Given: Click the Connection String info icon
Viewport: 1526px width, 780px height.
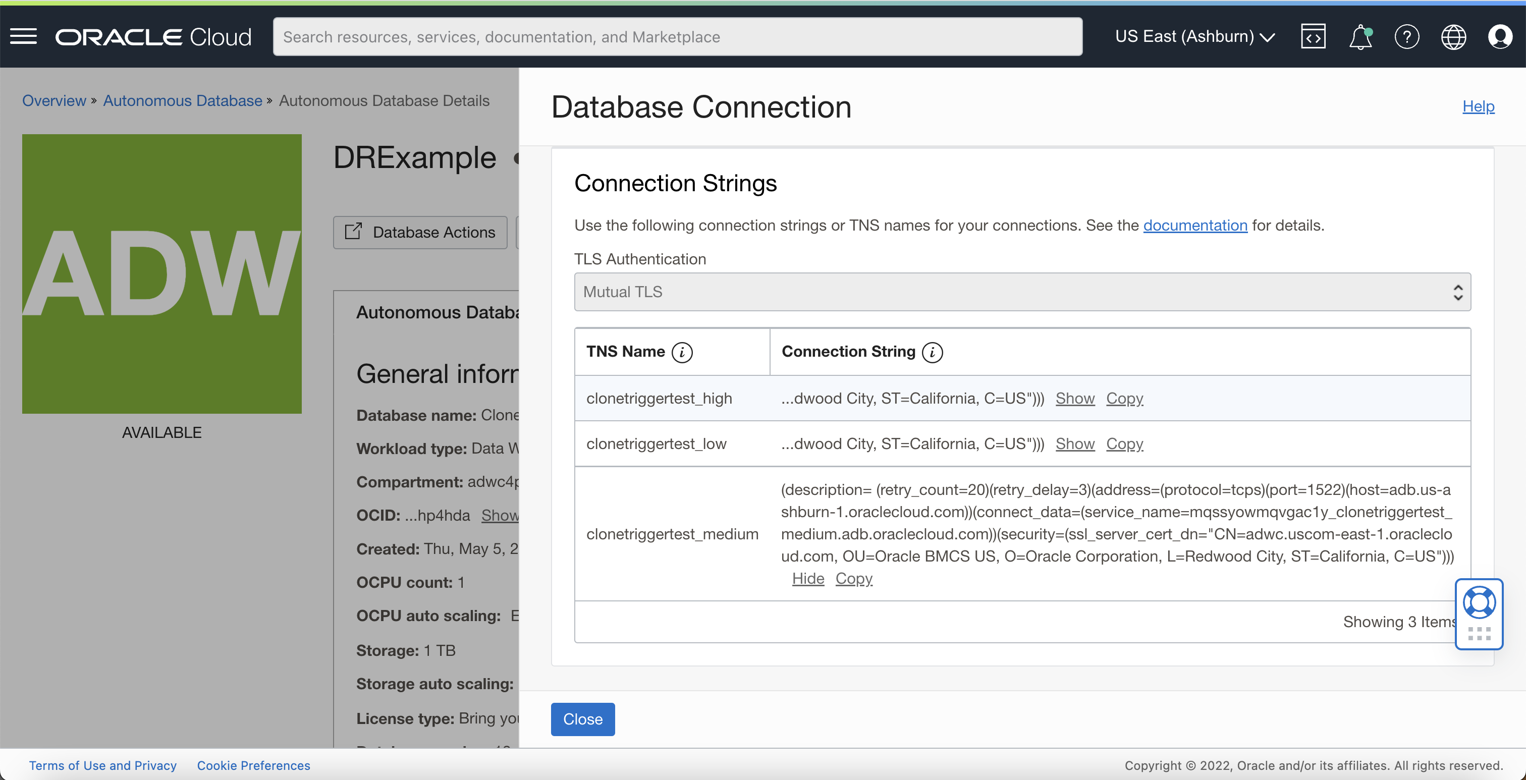Looking at the screenshot, I should 932,352.
